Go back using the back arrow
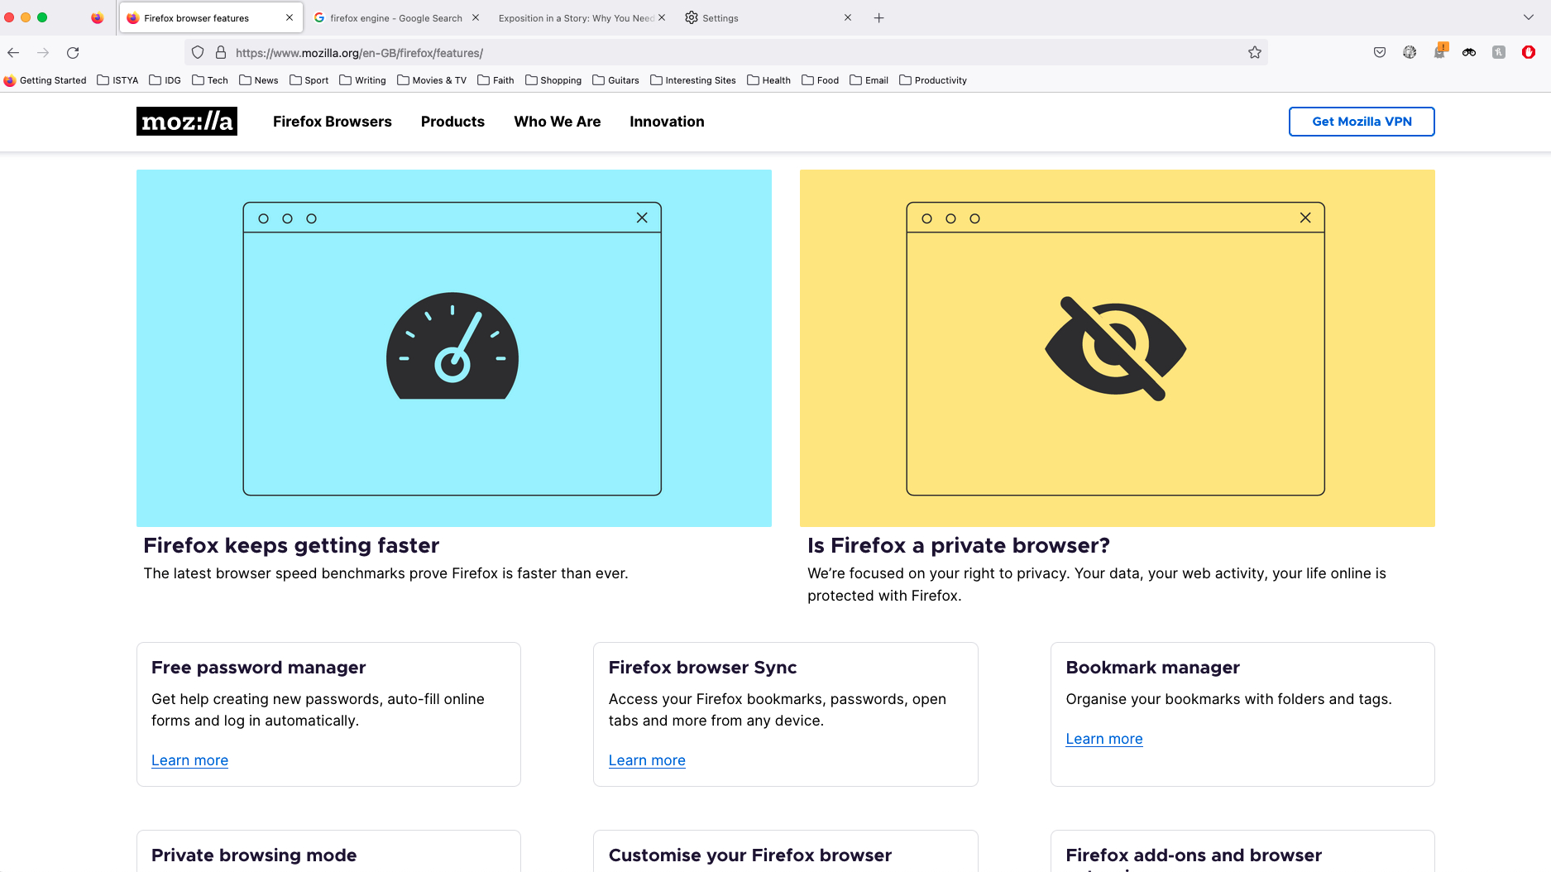 point(13,53)
